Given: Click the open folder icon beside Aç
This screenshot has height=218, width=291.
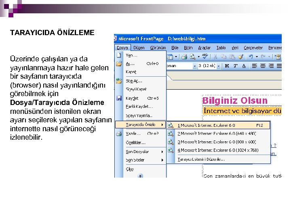Looking at the screenshot, I should pos(119,64).
